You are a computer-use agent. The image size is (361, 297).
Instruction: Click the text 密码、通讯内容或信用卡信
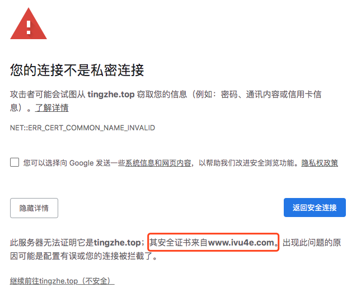coord(271,95)
